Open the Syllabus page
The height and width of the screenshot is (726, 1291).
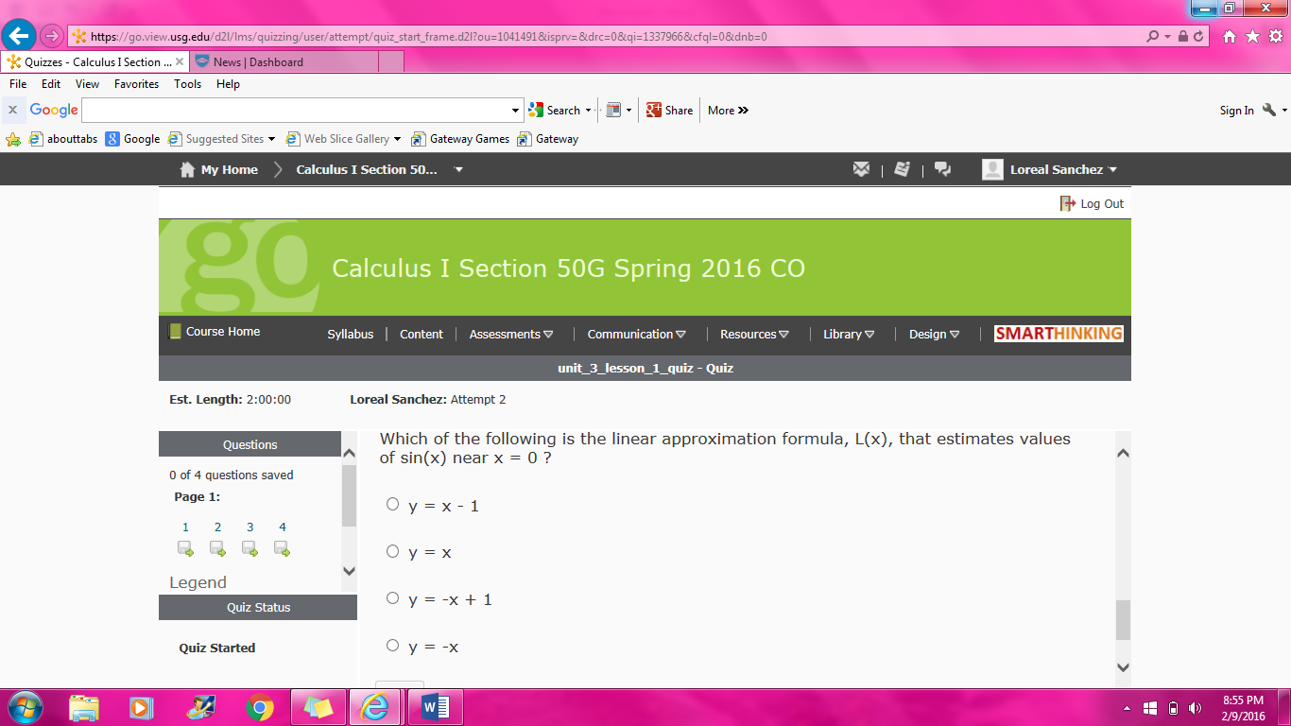(x=351, y=334)
